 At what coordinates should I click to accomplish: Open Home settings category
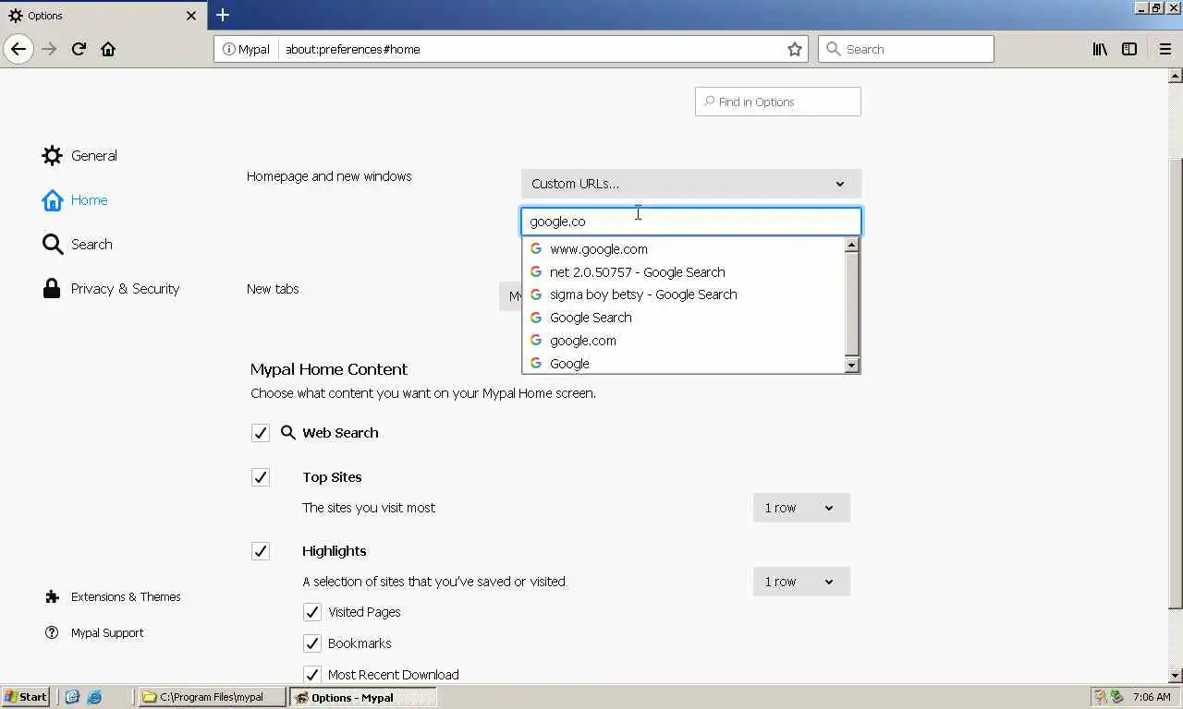coord(75,199)
